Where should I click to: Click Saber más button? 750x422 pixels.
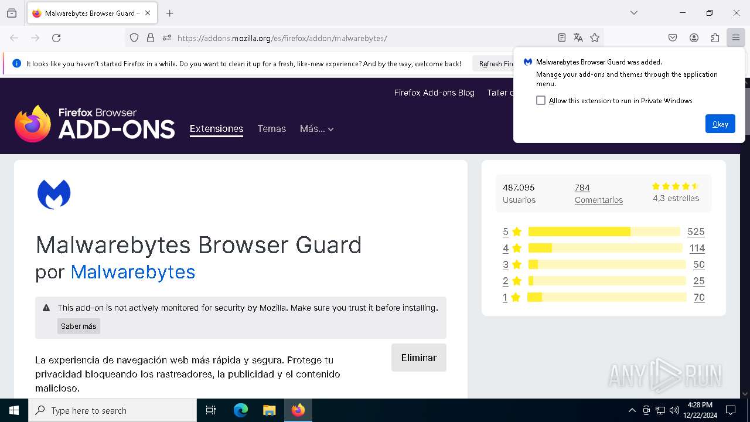pos(79,326)
